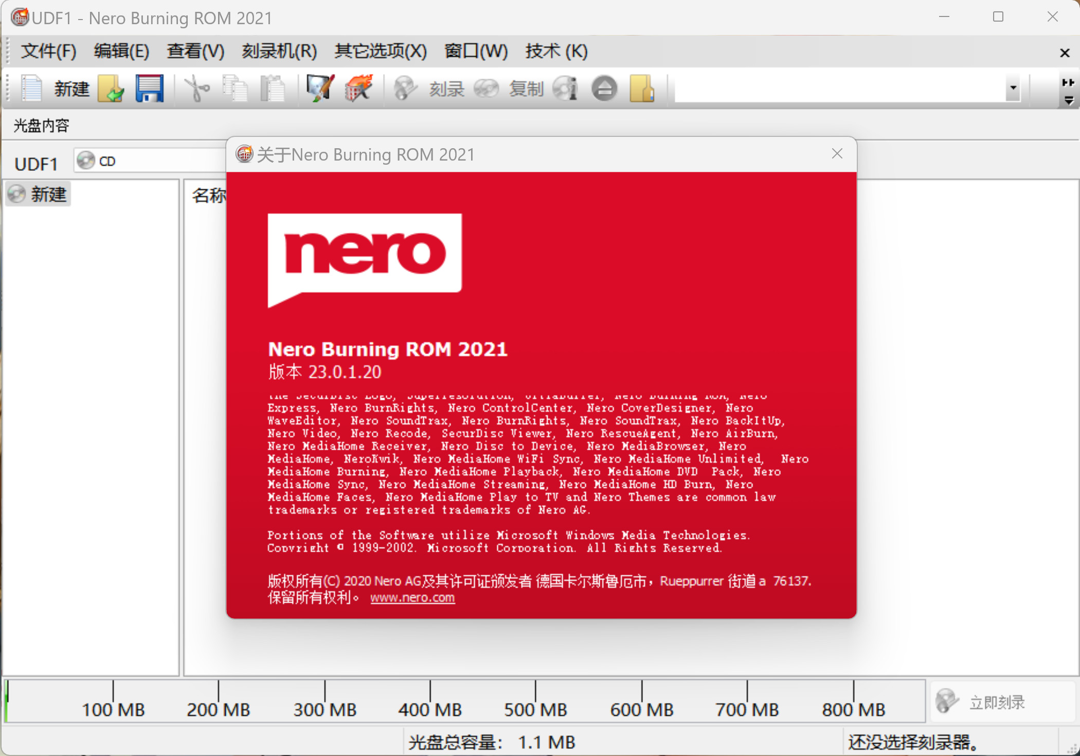Open Nero CoverDesigner icon
1080x756 pixels.
tap(320, 89)
